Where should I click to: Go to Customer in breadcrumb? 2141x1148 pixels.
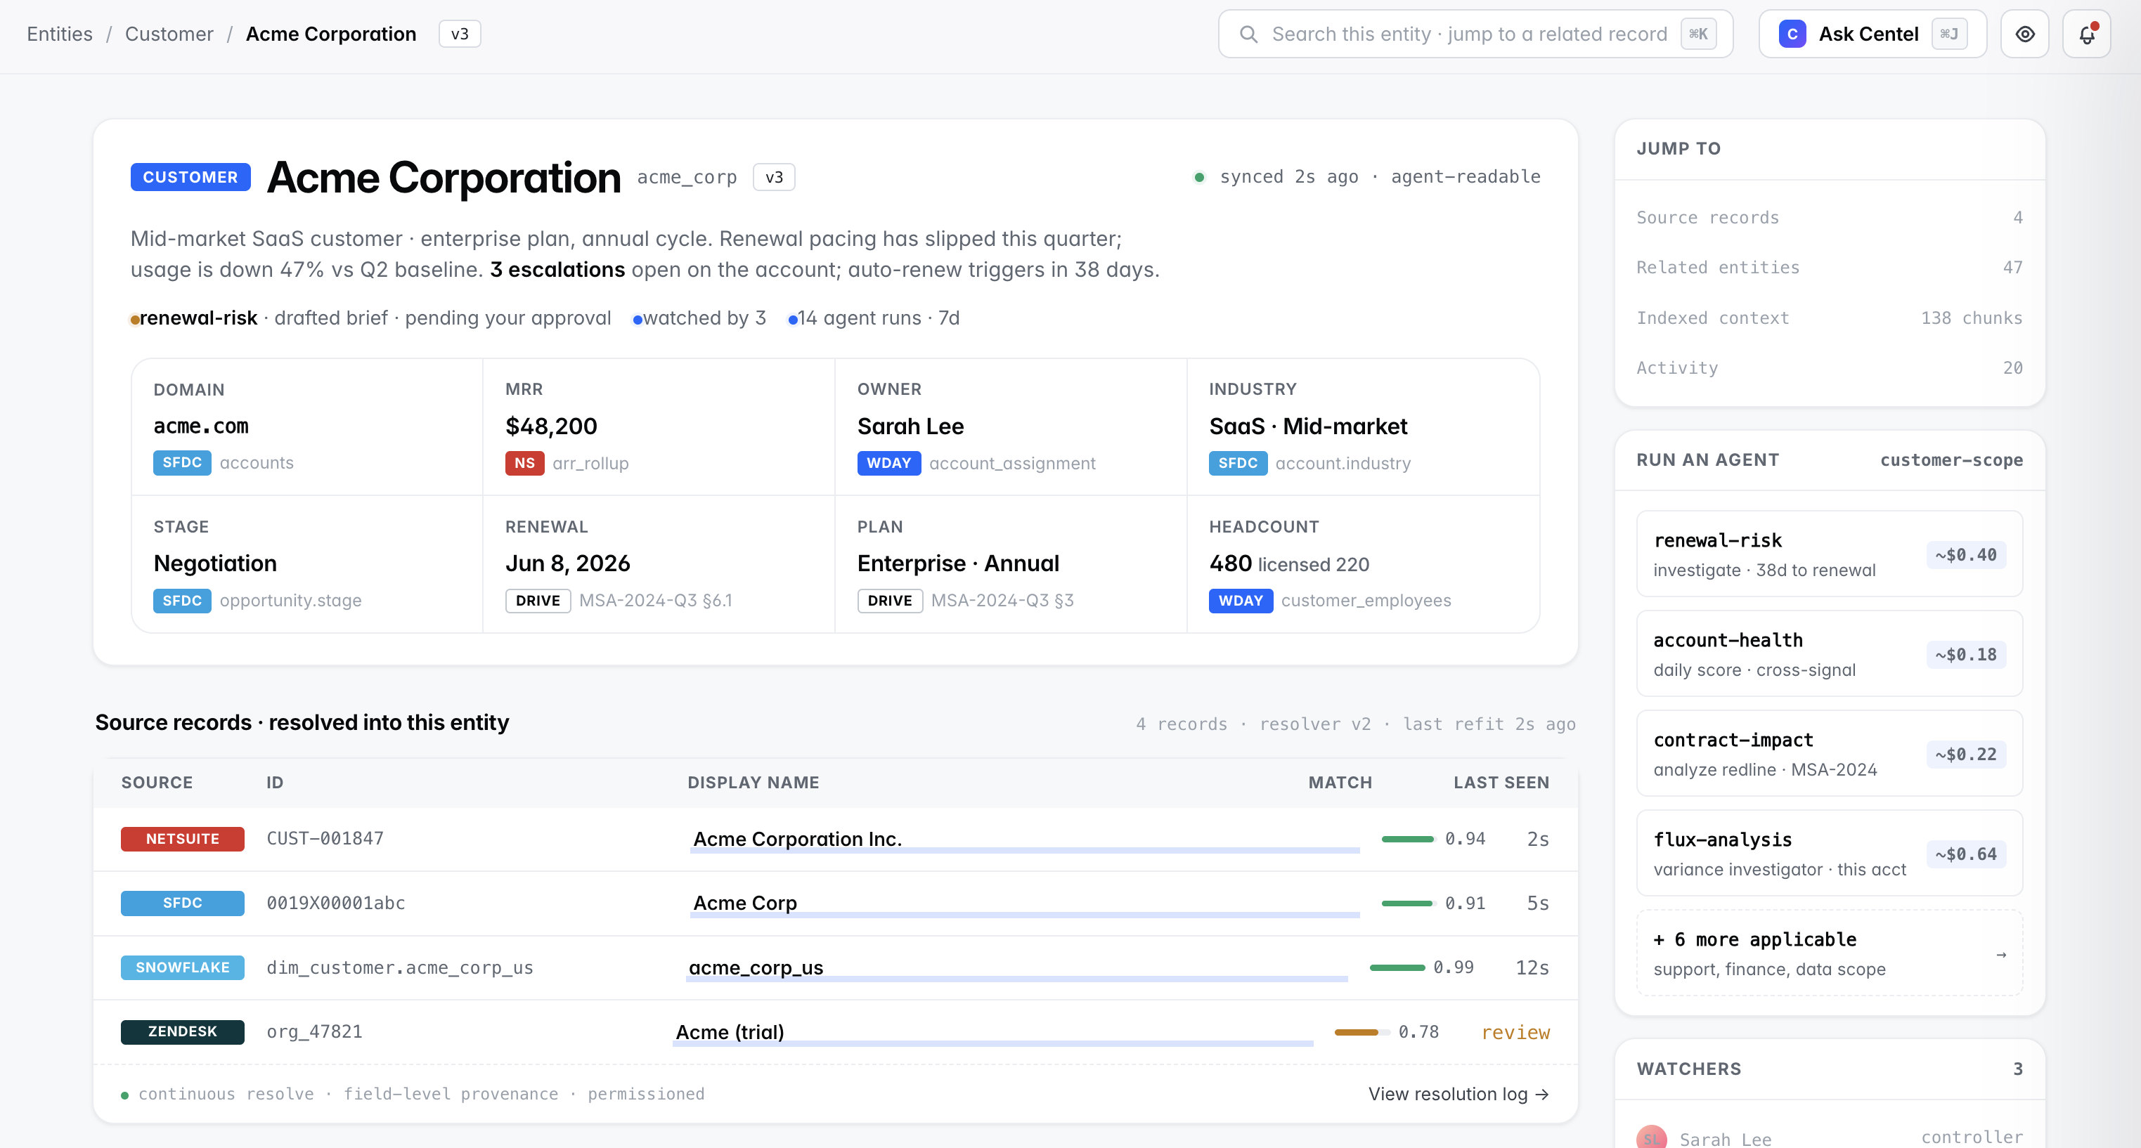click(169, 34)
